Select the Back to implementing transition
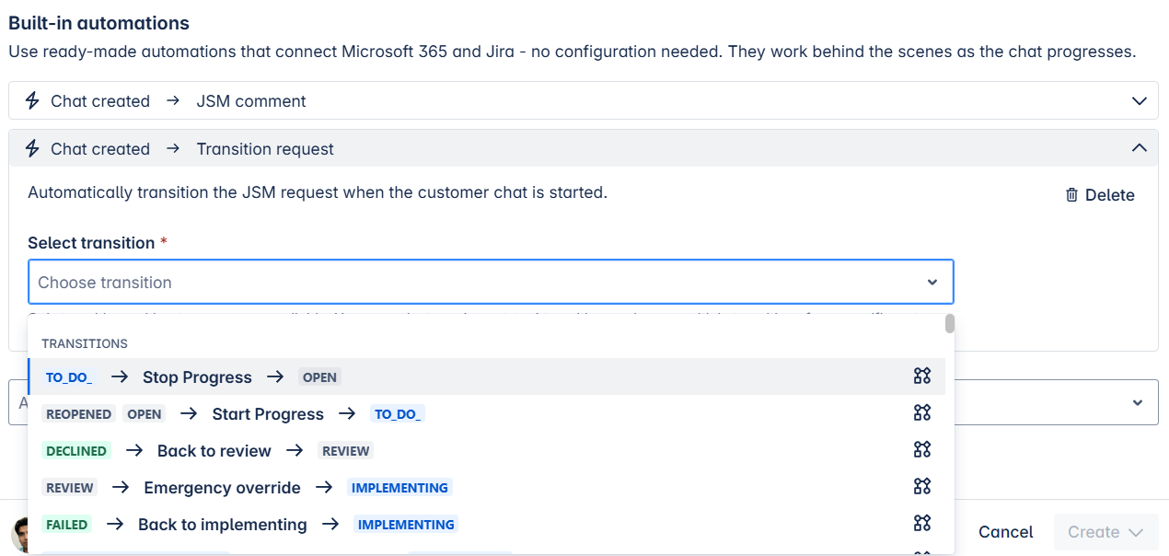 point(222,525)
